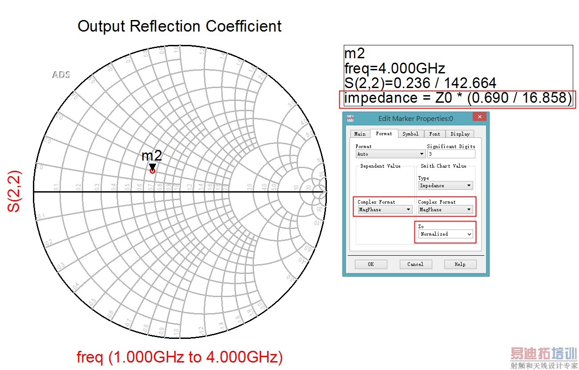The height and width of the screenshot is (370, 579).
Task: Click the m2 label above the chart marker
Action: coord(152,156)
